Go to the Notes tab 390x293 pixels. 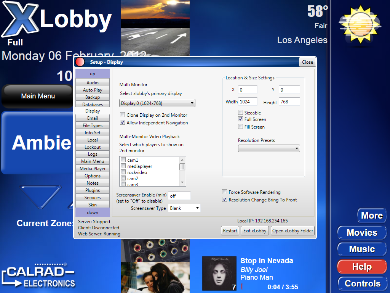click(93, 183)
